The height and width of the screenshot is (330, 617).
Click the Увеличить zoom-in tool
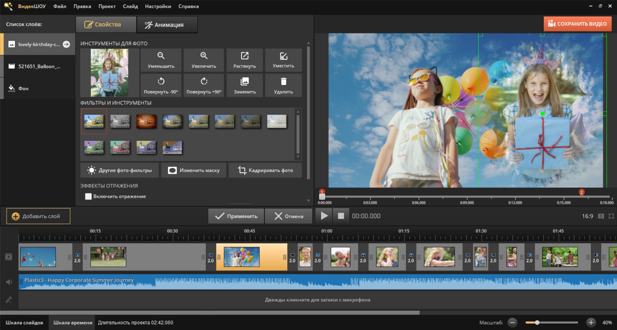pyautogui.click(x=204, y=60)
